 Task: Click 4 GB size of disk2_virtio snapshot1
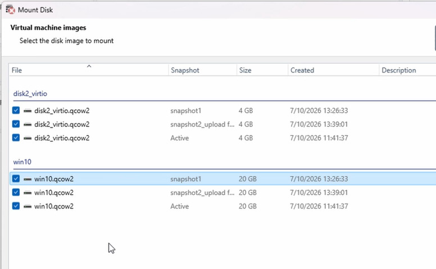point(246,111)
